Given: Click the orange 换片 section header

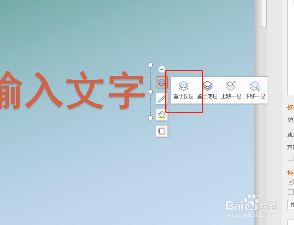Looking at the screenshot, I should pos(291,172).
